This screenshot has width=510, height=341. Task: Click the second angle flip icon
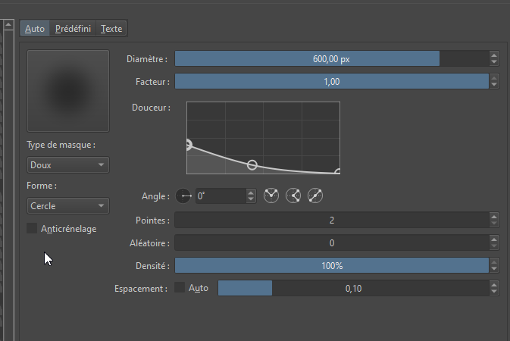(294, 196)
